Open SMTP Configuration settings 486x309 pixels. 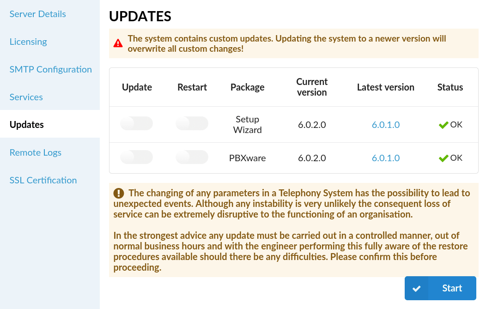50,69
